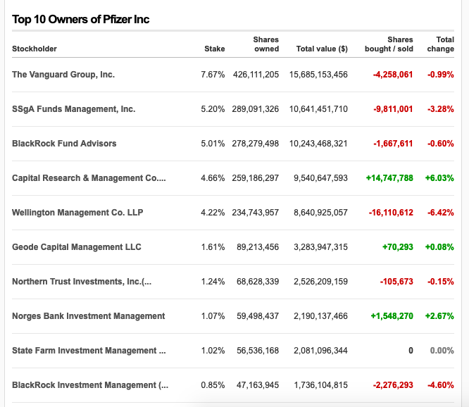This screenshot has width=469, height=407.
Task: Click the 5.01% stake value
Action: tap(213, 144)
